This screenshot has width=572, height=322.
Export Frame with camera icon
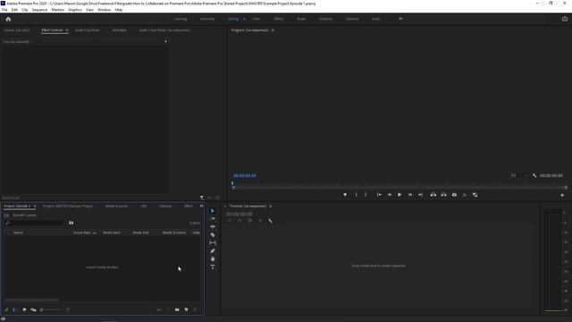pos(454,195)
